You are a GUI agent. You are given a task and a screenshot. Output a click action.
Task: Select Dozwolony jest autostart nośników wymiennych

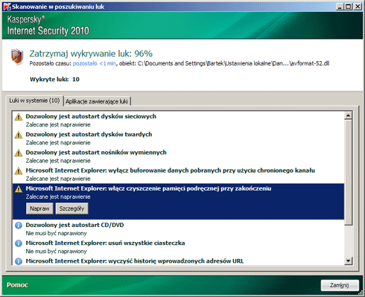(x=178, y=156)
